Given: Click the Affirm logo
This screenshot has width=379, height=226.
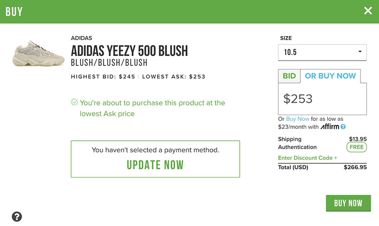Looking at the screenshot, I should 329,127.
